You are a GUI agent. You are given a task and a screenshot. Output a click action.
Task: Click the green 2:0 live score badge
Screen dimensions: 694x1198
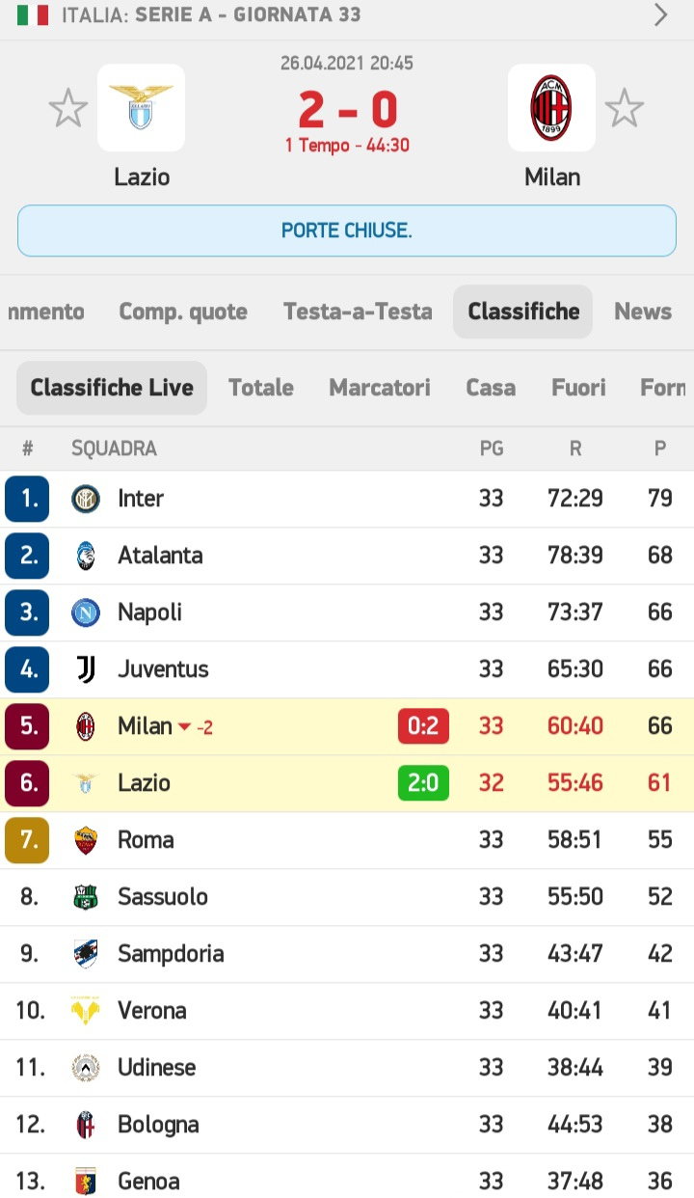423,783
